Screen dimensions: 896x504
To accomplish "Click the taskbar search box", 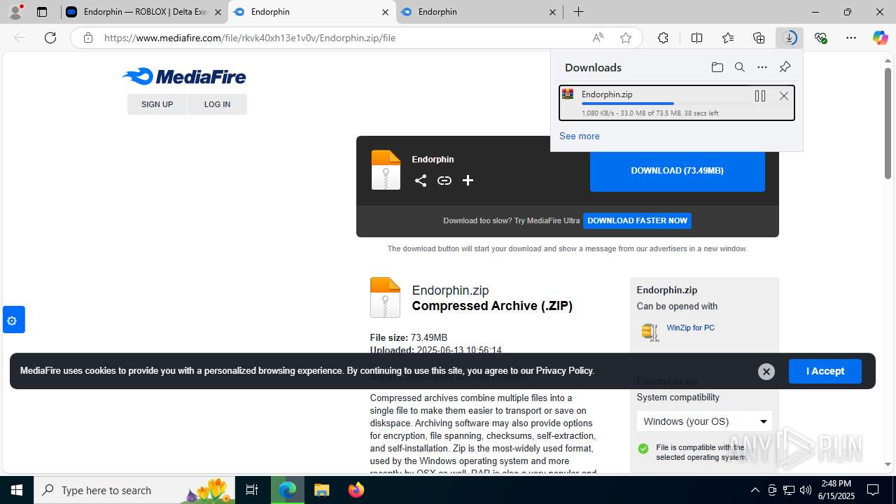I will [x=134, y=490].
